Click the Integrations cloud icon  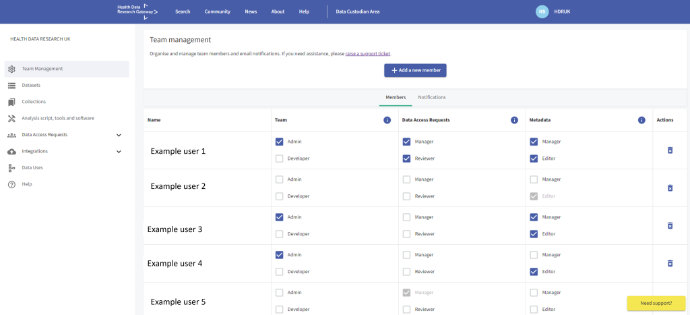click(12, 152)
